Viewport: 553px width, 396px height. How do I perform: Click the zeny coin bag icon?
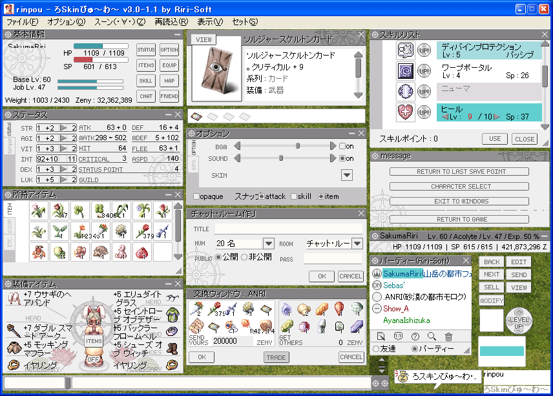pyautogui.click(x=401, y=377)
